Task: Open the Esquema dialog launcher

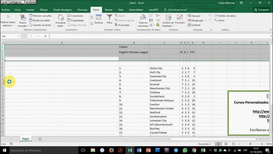Action: pos(211,30)
